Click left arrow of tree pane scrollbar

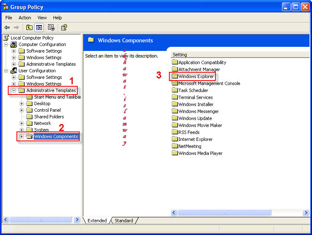(x=6, y=219)
